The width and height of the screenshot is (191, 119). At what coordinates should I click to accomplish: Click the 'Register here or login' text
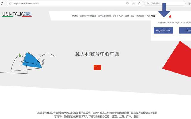[x=174, y=22]
